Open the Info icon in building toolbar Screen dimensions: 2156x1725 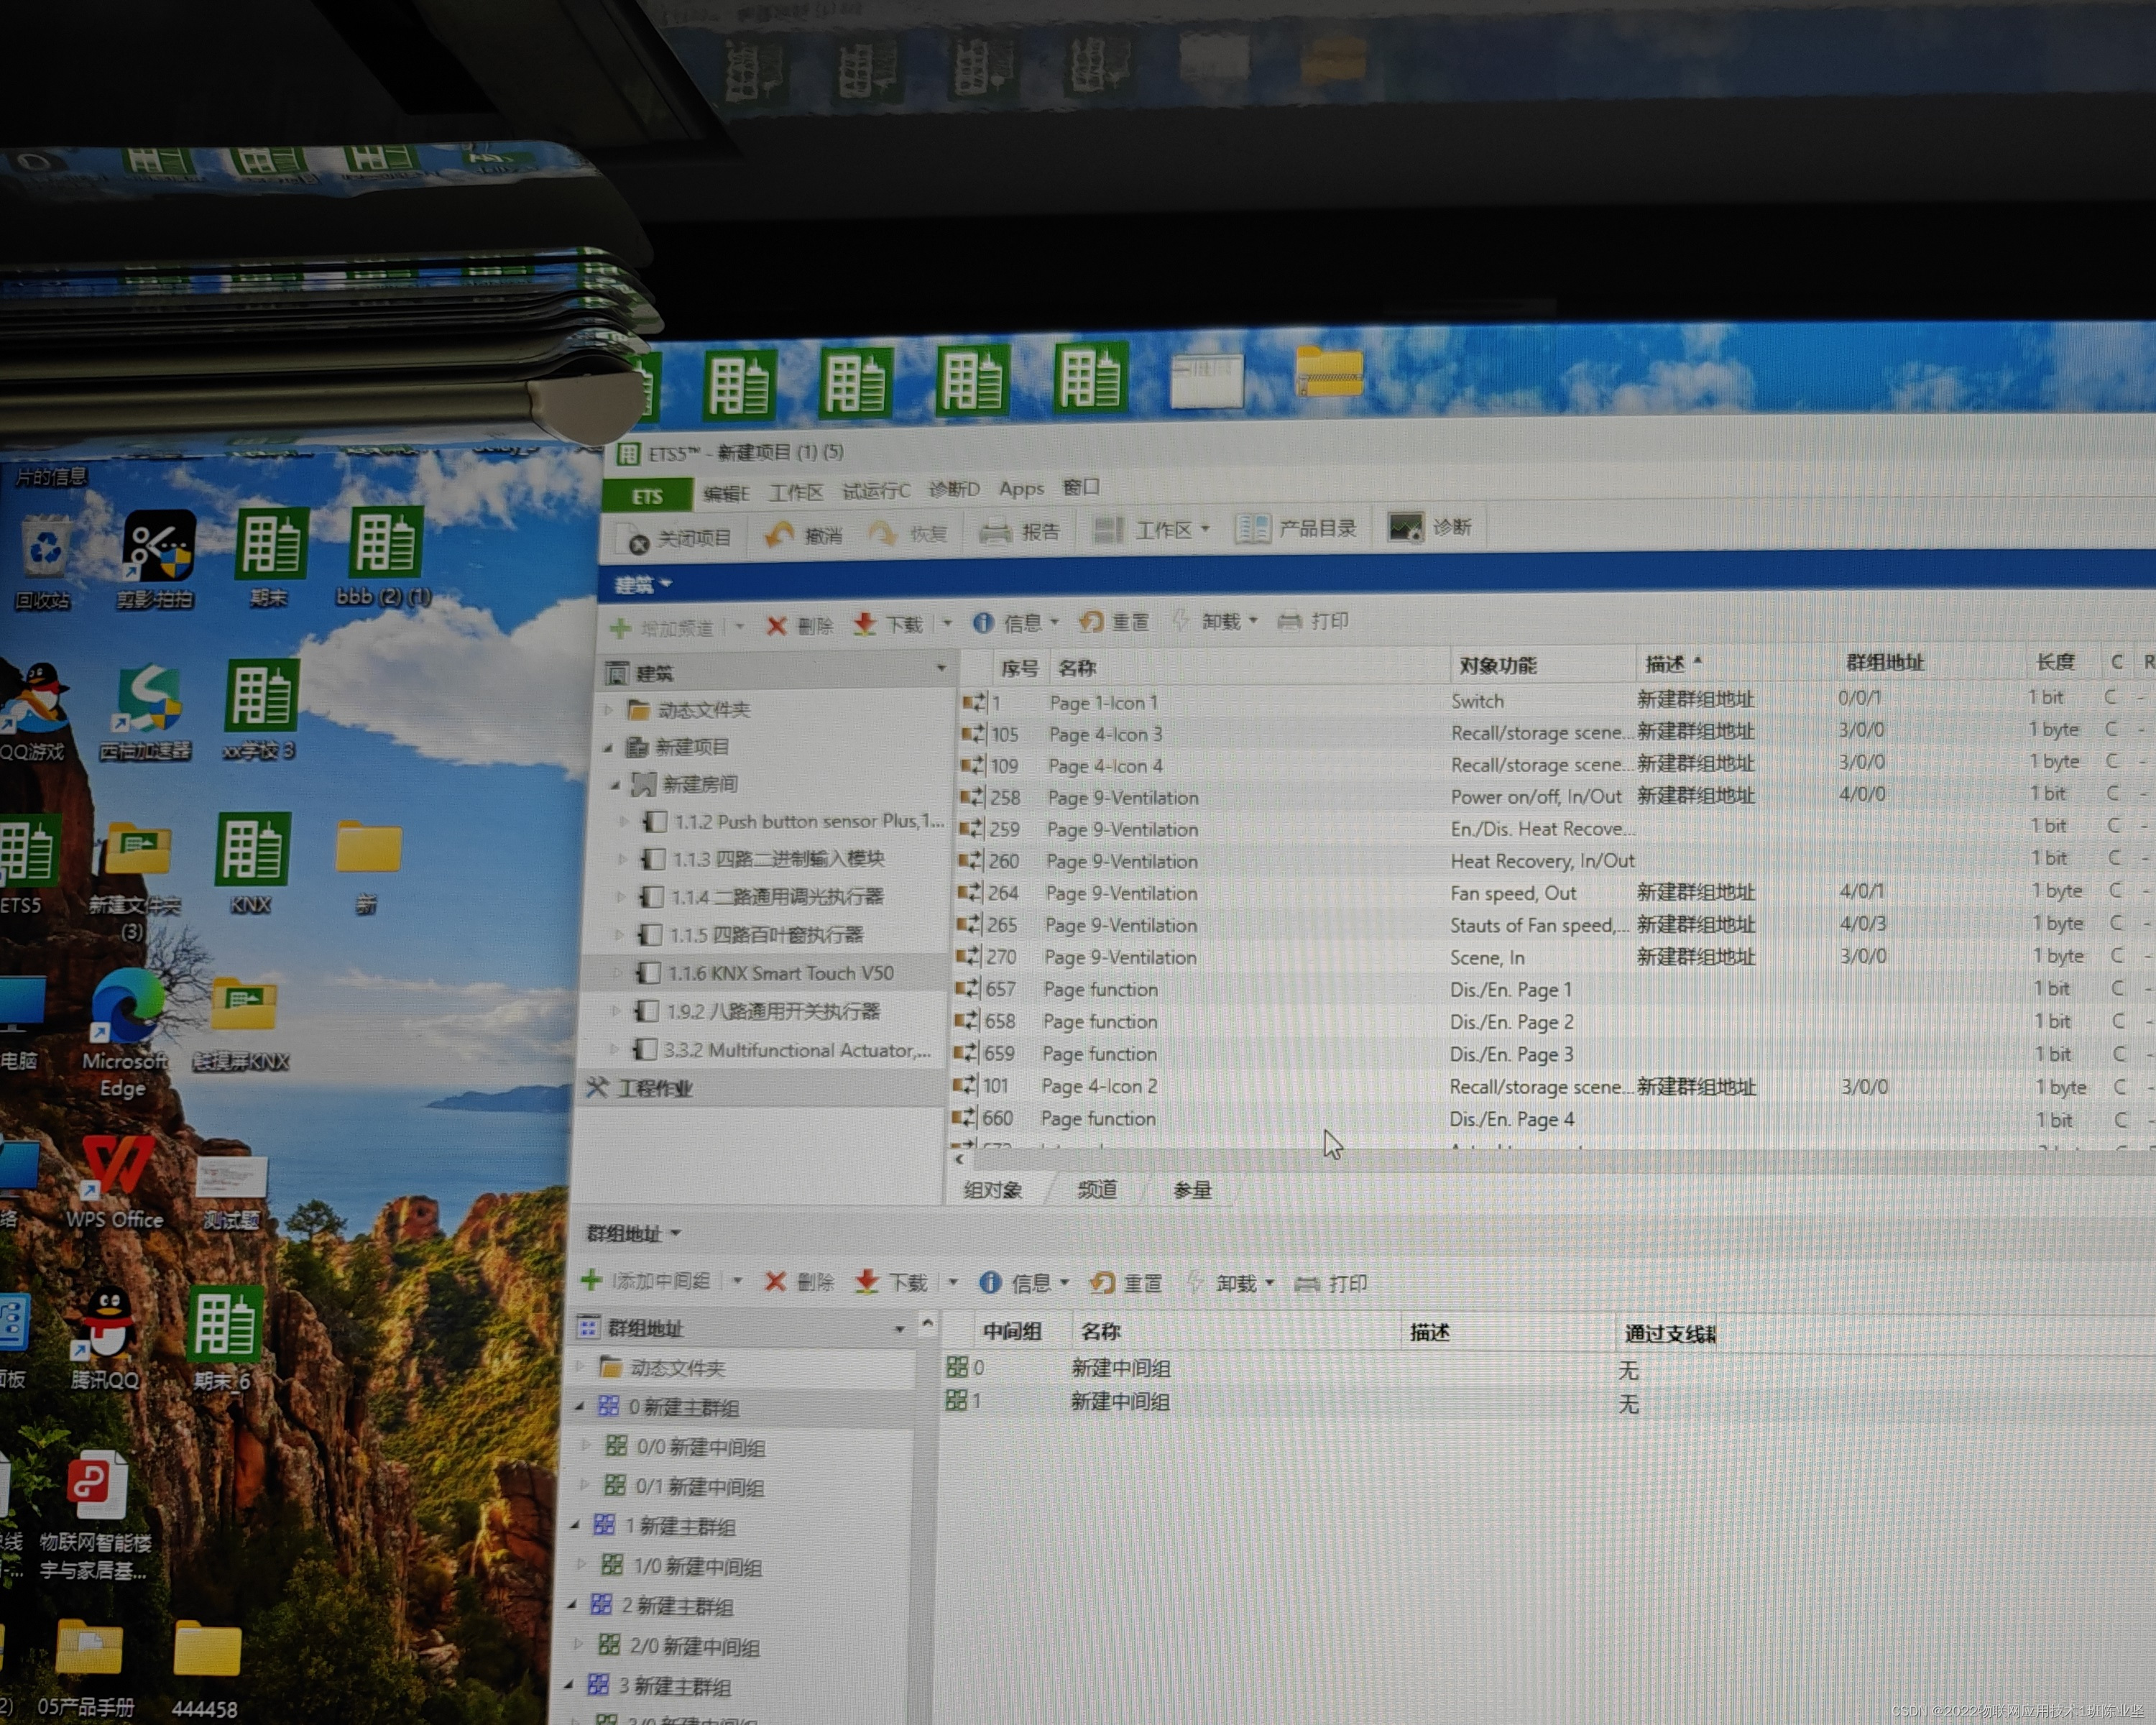point(983,624)
